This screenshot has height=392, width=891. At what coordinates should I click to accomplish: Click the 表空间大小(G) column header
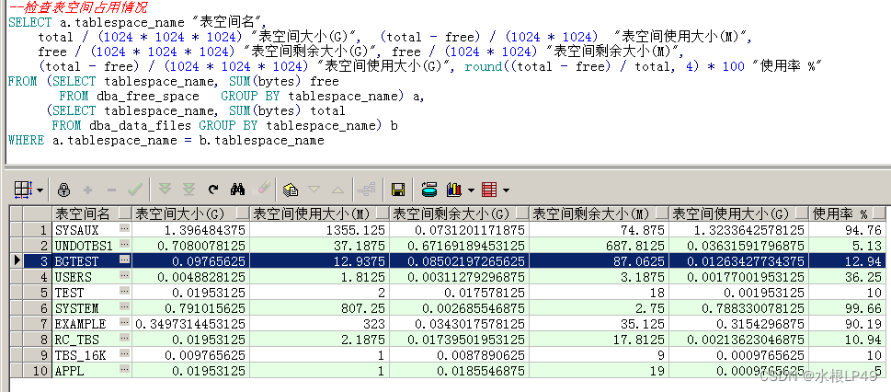tap(190, 213)
